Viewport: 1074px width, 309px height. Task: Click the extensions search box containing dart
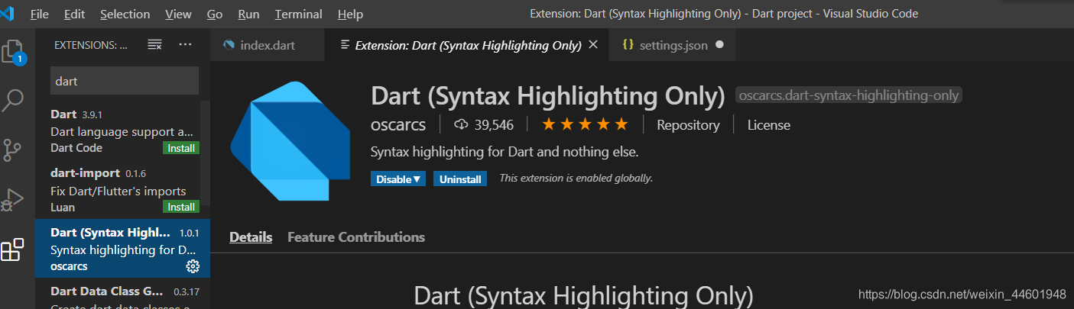pyautogui.click(x=125, y=81)
